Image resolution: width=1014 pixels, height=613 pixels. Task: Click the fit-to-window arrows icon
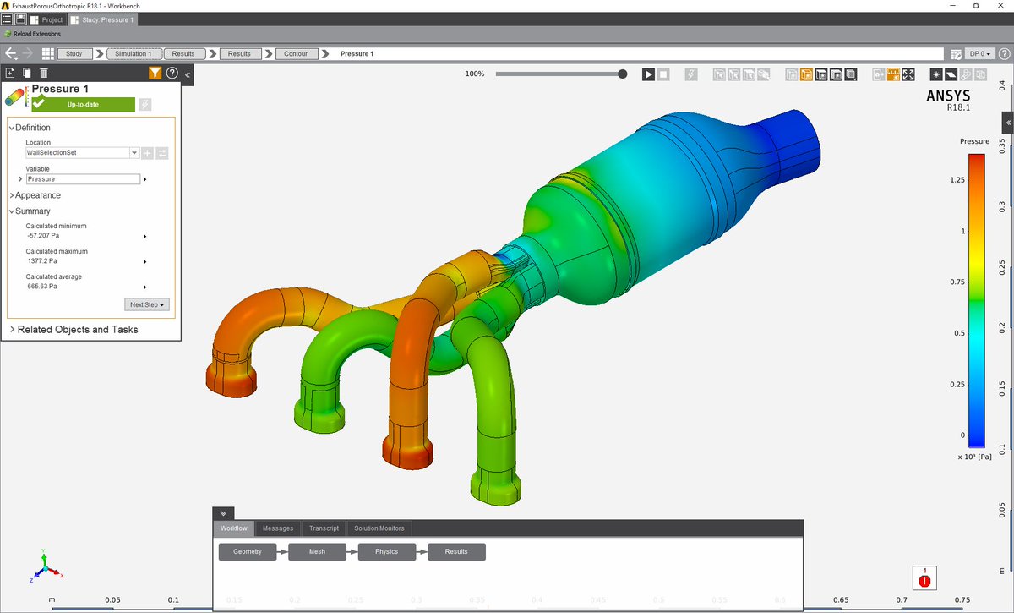point(908,74)
